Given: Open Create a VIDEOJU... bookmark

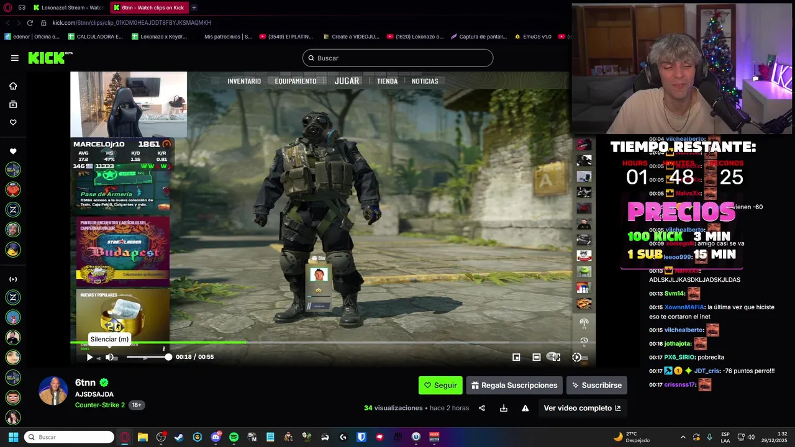Looking at the screenshot, I should pos(351,37).
